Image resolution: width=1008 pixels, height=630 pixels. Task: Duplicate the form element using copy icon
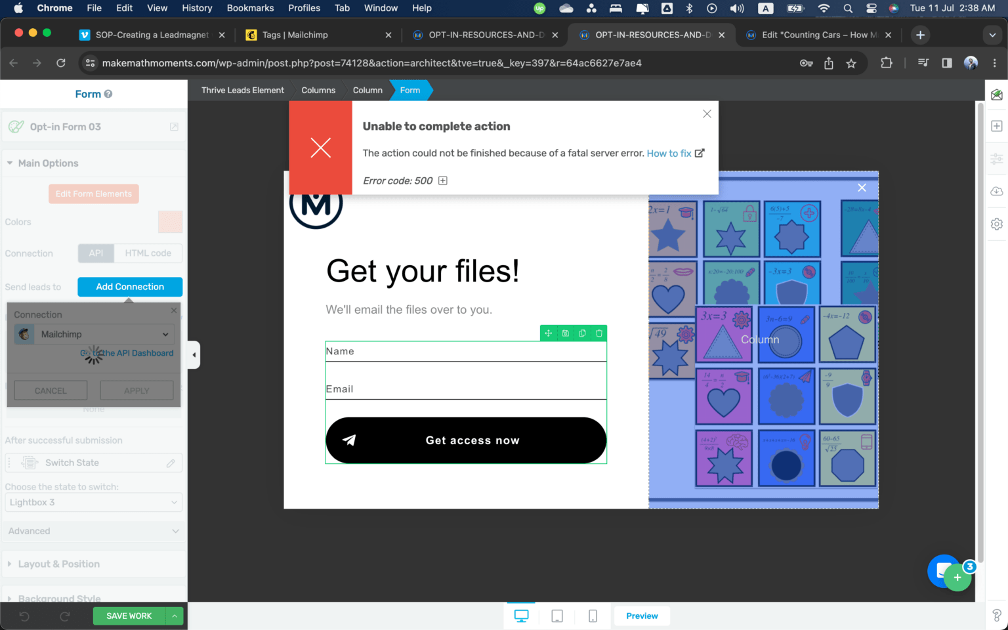[582, 333]
